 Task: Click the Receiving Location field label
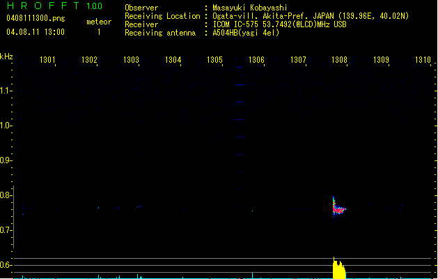click(x=162, y=16)
